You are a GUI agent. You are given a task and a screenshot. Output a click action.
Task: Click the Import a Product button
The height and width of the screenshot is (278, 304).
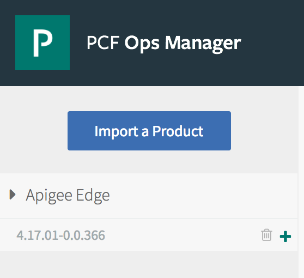(x=149, y=131)
